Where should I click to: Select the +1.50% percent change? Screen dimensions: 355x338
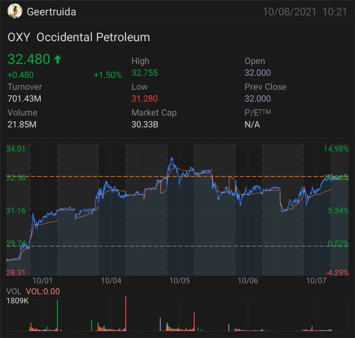pyautogui.click(x=107, y=75)
